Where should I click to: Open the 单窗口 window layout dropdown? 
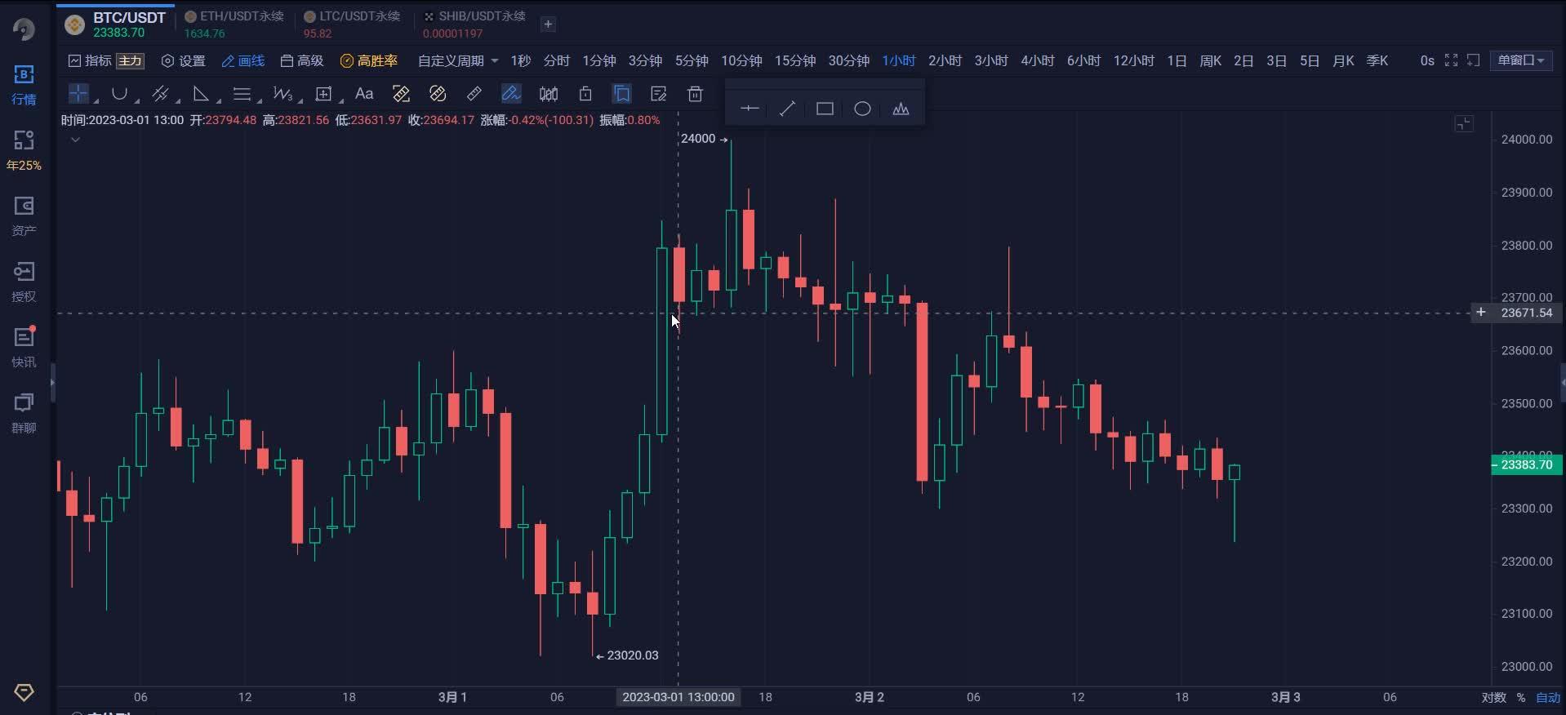[x=1520, y=60]
